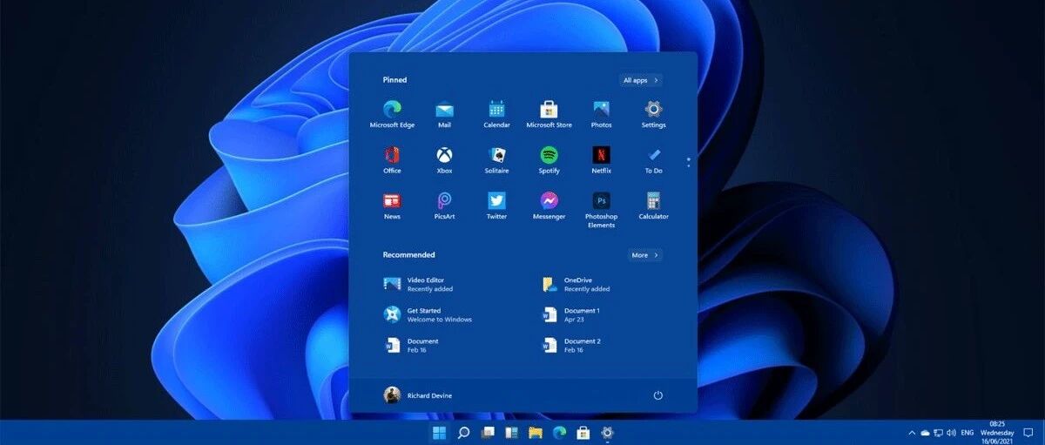Start the Solitaire game
This screenshot has height=445, width=1045.
point(496,160)
